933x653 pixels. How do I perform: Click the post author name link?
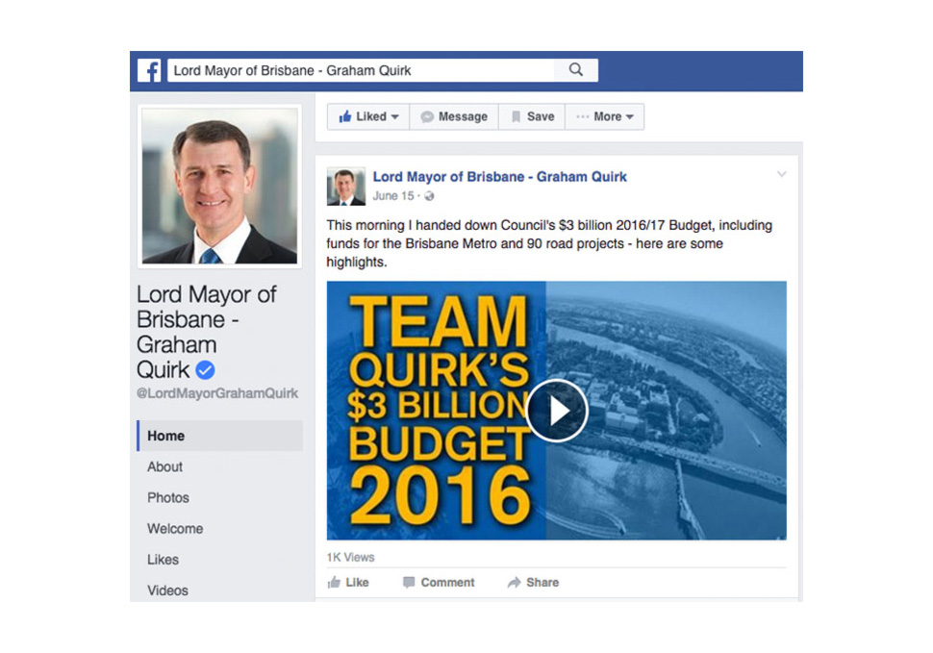(x=499, y=177)
